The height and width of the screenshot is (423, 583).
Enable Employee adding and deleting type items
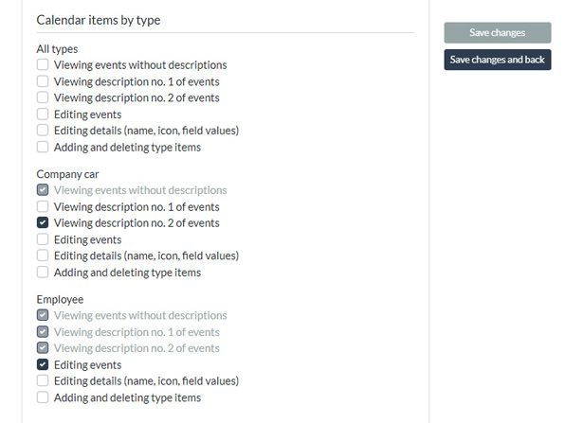pos(43,397)
